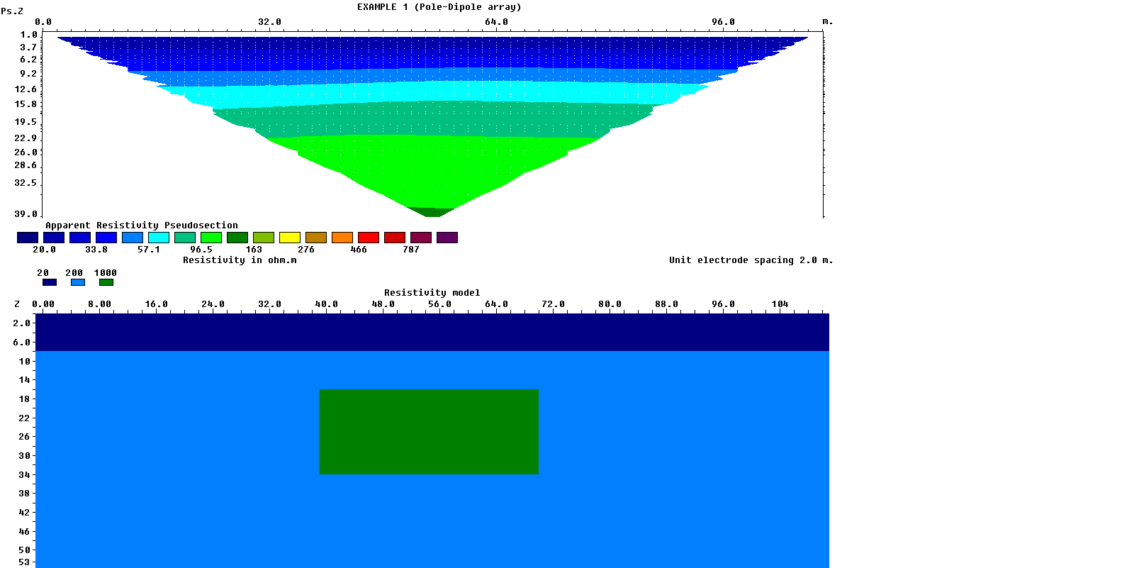Select the bright green legend swatch below the pseudosection
Image resolution: width=1122 pixels, height=568 pixels.
click(211, 238)
